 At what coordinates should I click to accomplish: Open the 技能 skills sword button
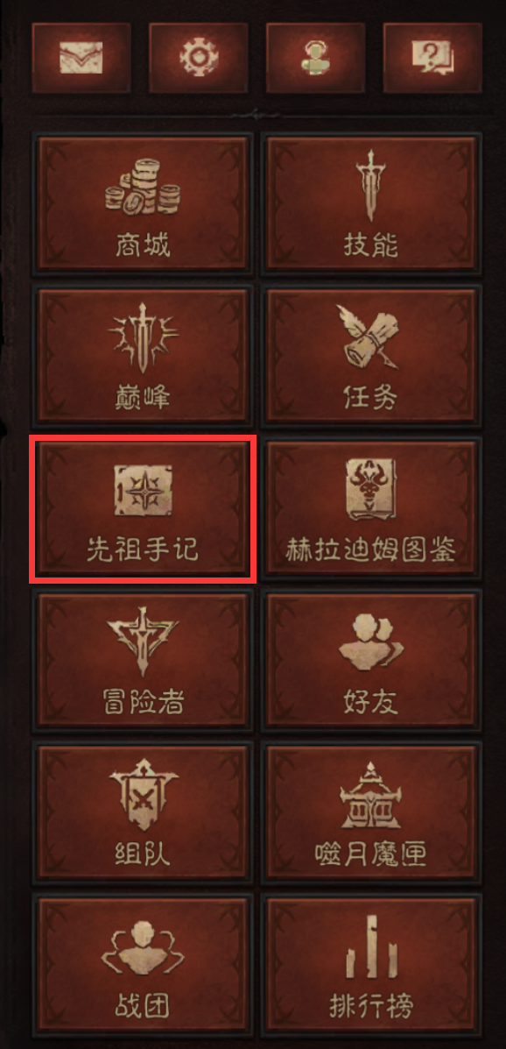372,203
